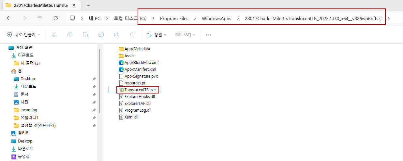This screenshot has width=403, height=161.
Task: Select ExplorerTAP.dll file
Action: [135, 103]
